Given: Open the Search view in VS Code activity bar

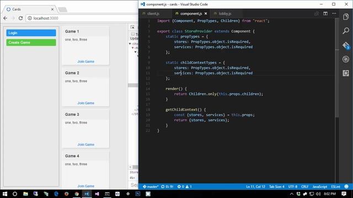Looking at the screenshot, I should (x=346, y=31).
